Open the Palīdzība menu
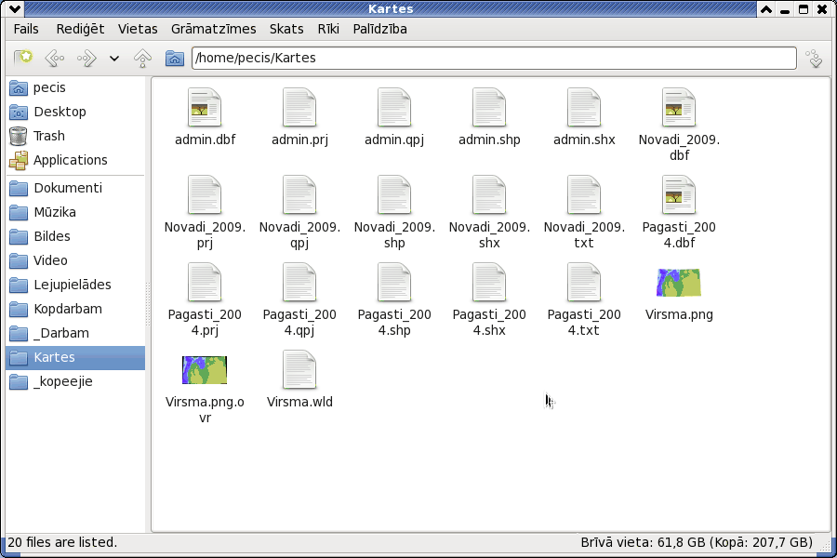The width and height of the screenshot is (837, 558). click(380, 29)
